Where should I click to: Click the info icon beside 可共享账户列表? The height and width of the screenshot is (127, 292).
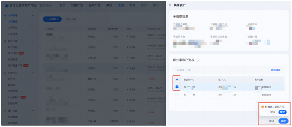click(197, 60)
